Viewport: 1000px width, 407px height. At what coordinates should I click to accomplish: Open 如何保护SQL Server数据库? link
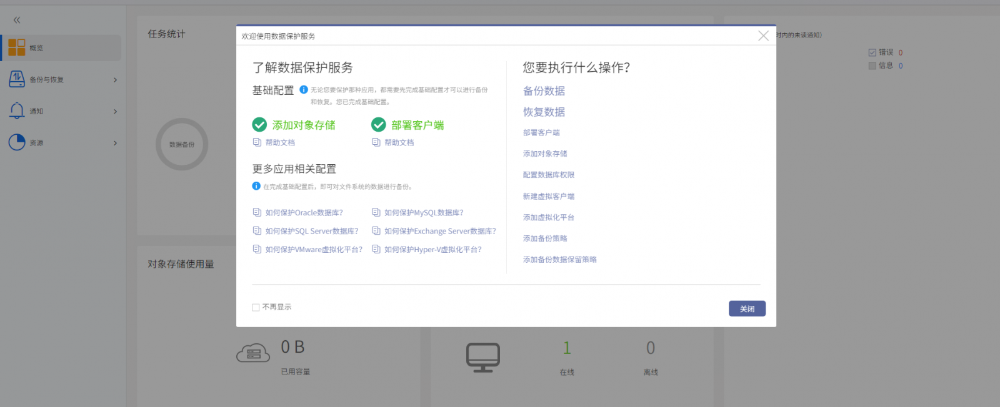pyautogui.click(x=312, y=231)
